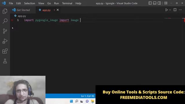Screen dimensions: 185x104
Task: Open the Run menu
Action: pos(56,3)
